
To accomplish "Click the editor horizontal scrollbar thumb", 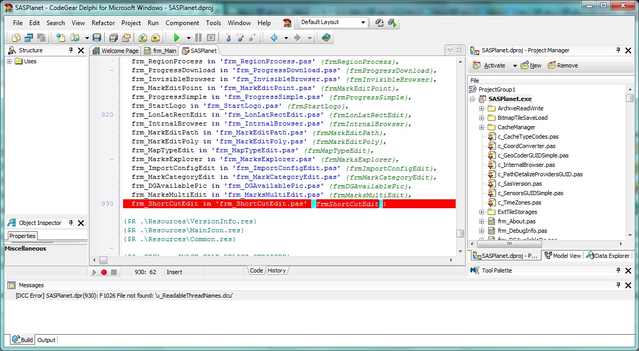I will (x=103, y=260).
